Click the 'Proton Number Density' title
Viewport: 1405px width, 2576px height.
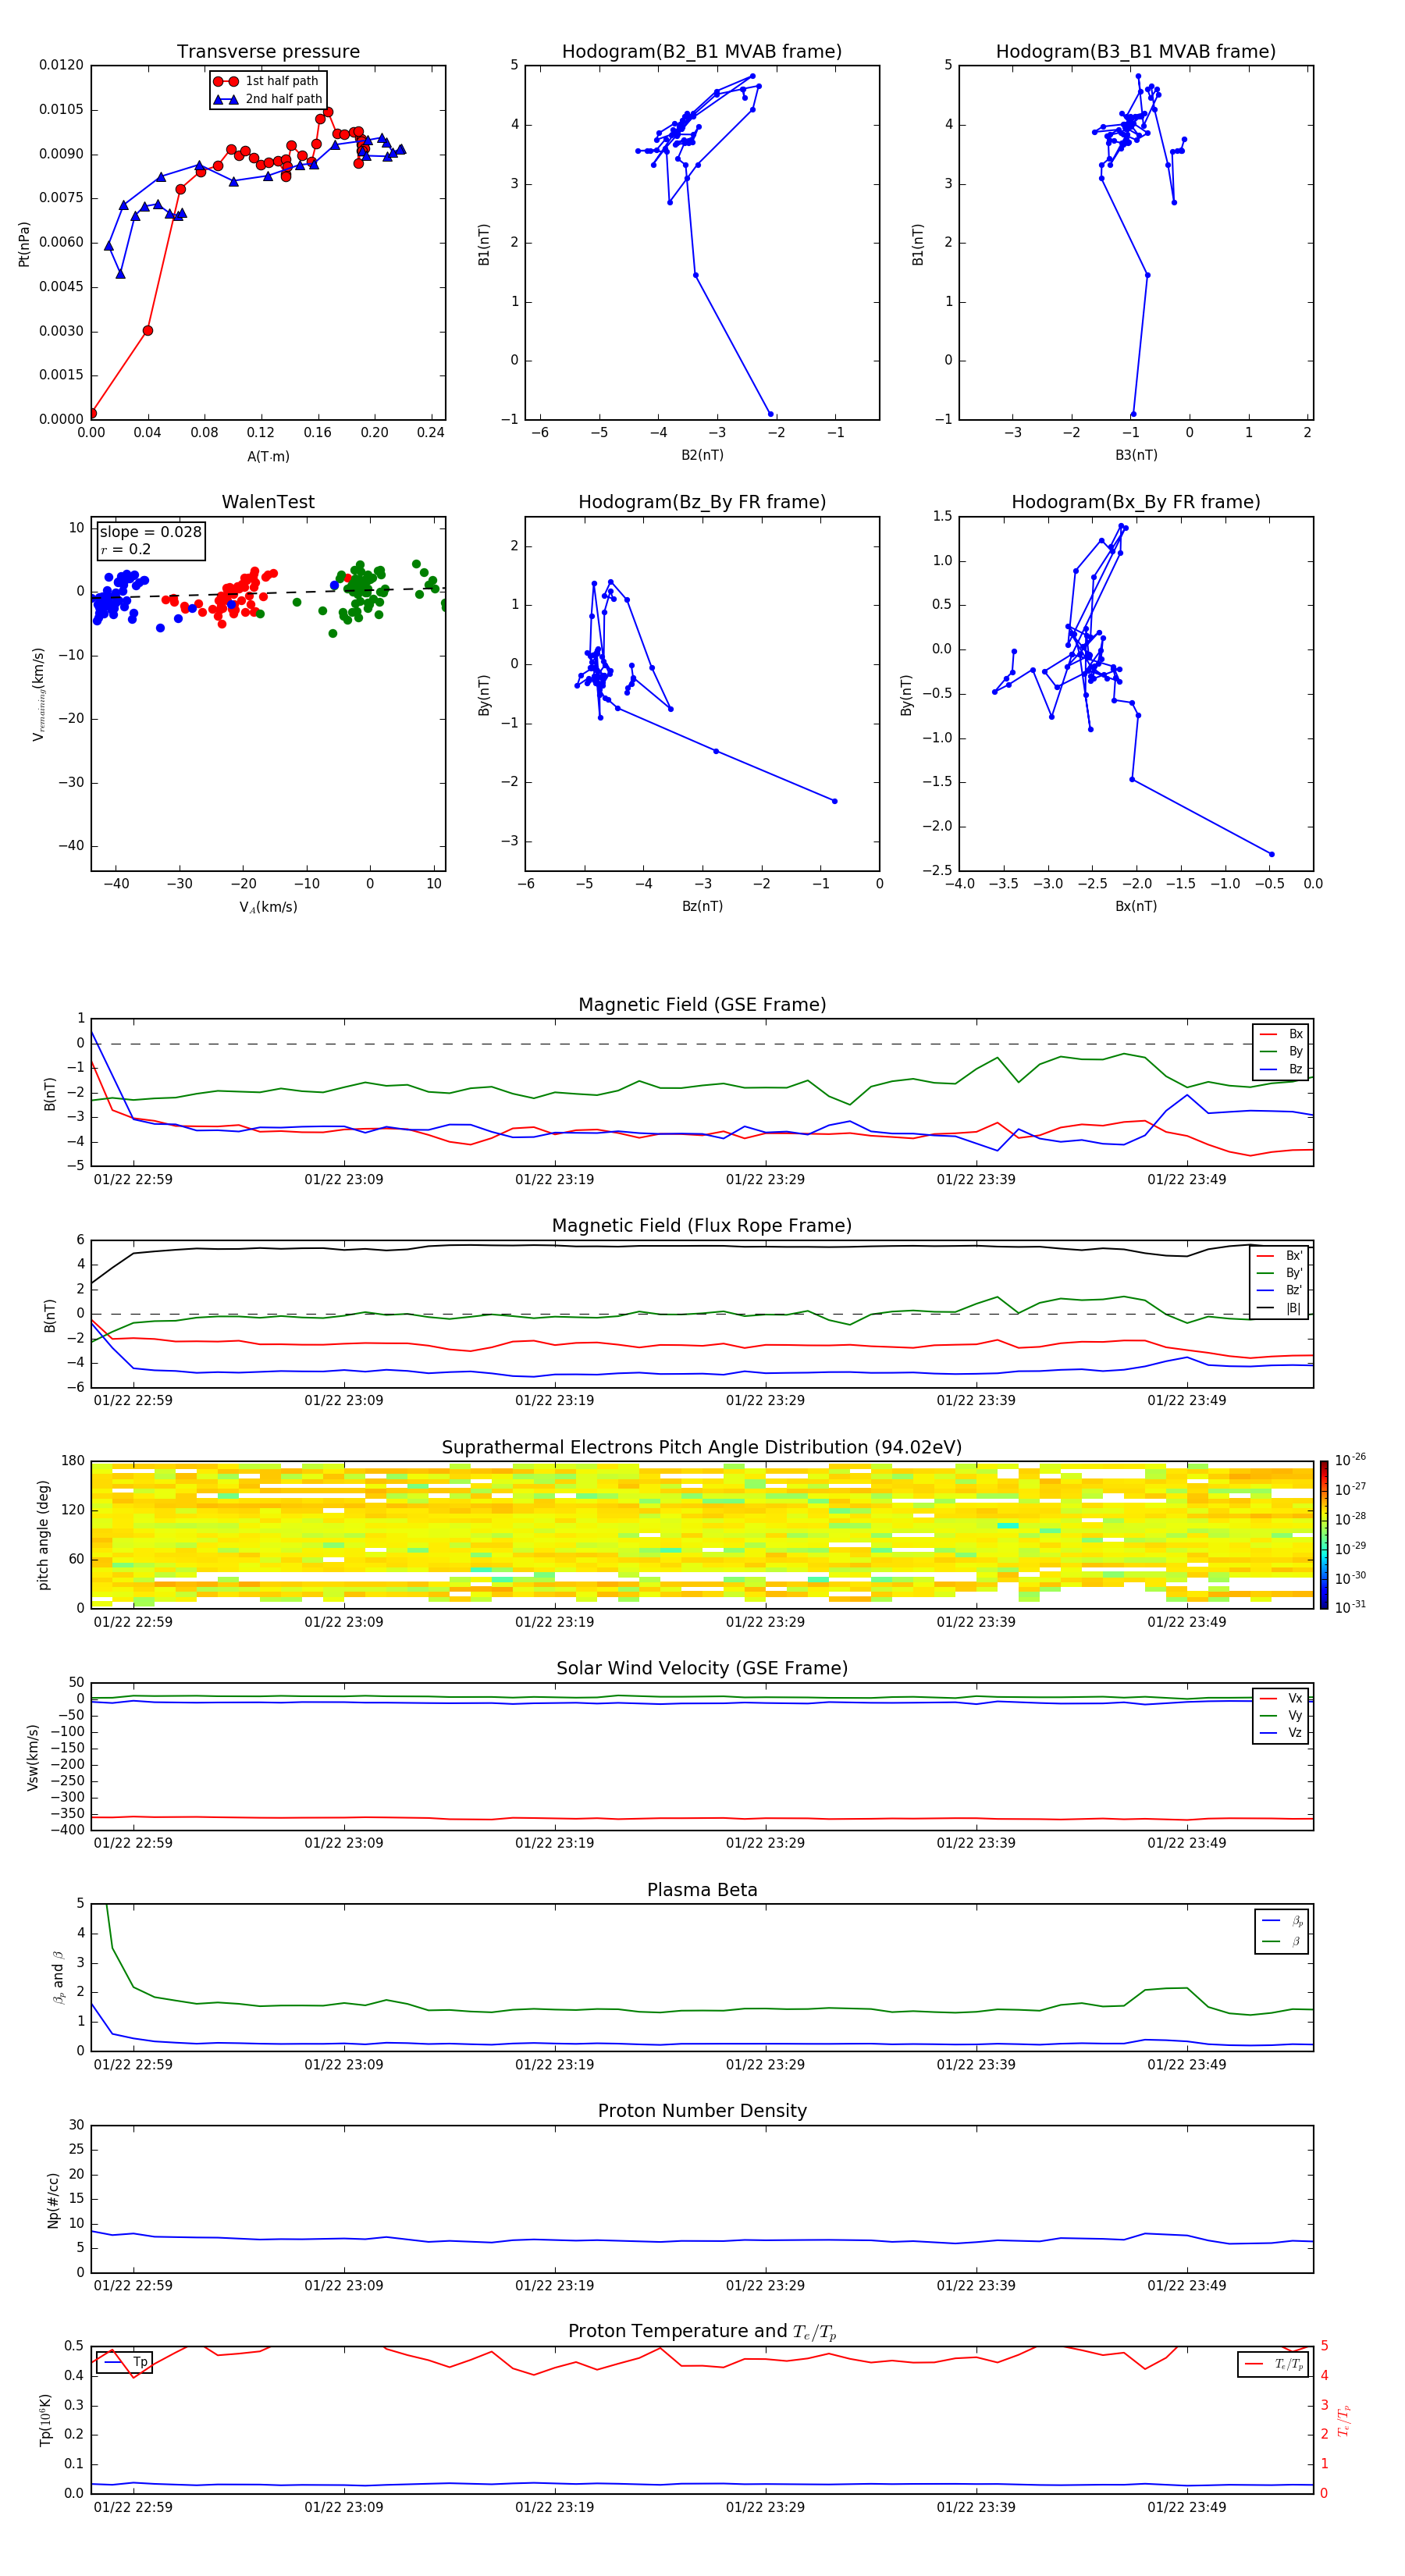702,2111
